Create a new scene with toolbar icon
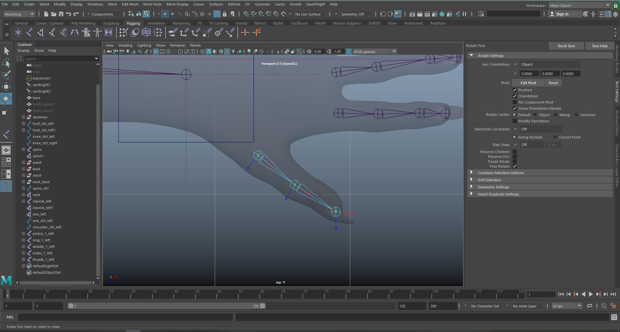This screenshot has height=332, width=620. point(46,14)
